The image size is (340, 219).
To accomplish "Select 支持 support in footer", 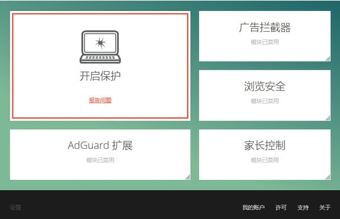I will click(303, 208).
